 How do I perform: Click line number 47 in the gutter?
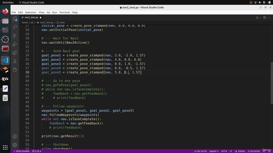[27, 110]
